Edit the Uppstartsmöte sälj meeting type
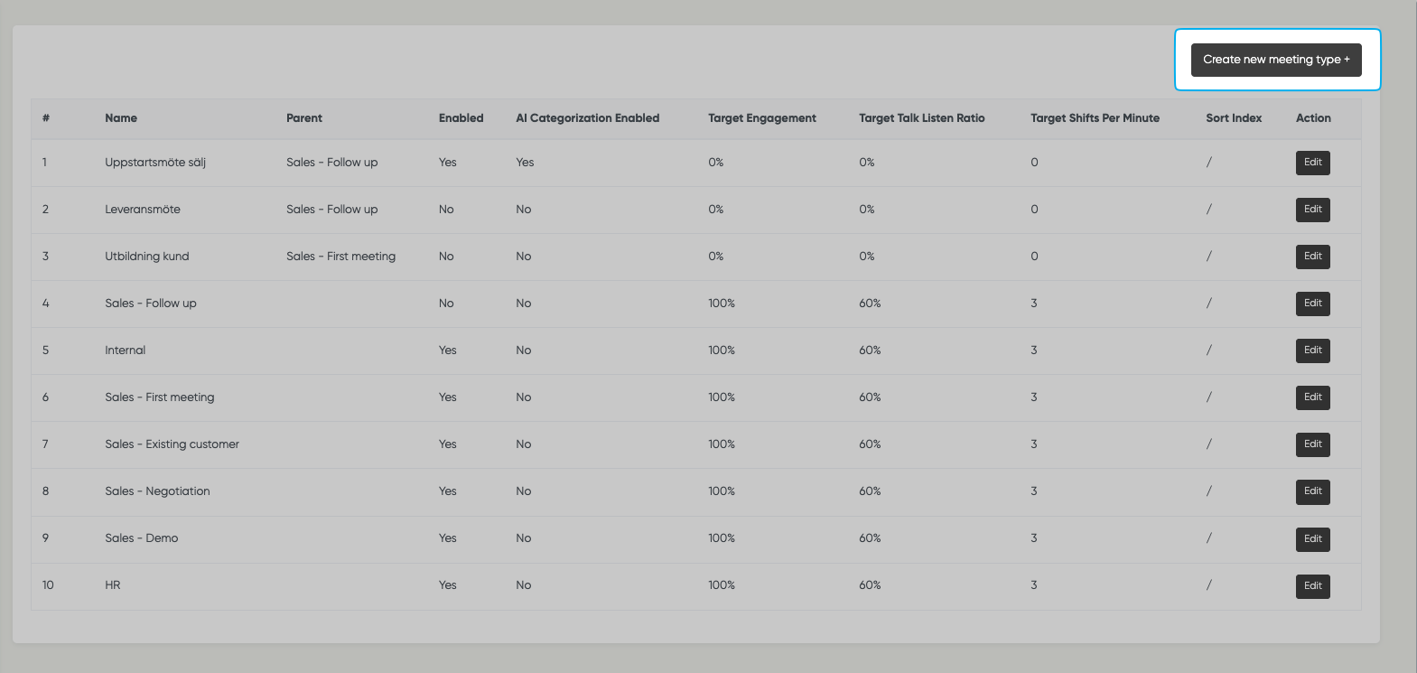This screenshot has width=1417, height=673. [1312, 163]
